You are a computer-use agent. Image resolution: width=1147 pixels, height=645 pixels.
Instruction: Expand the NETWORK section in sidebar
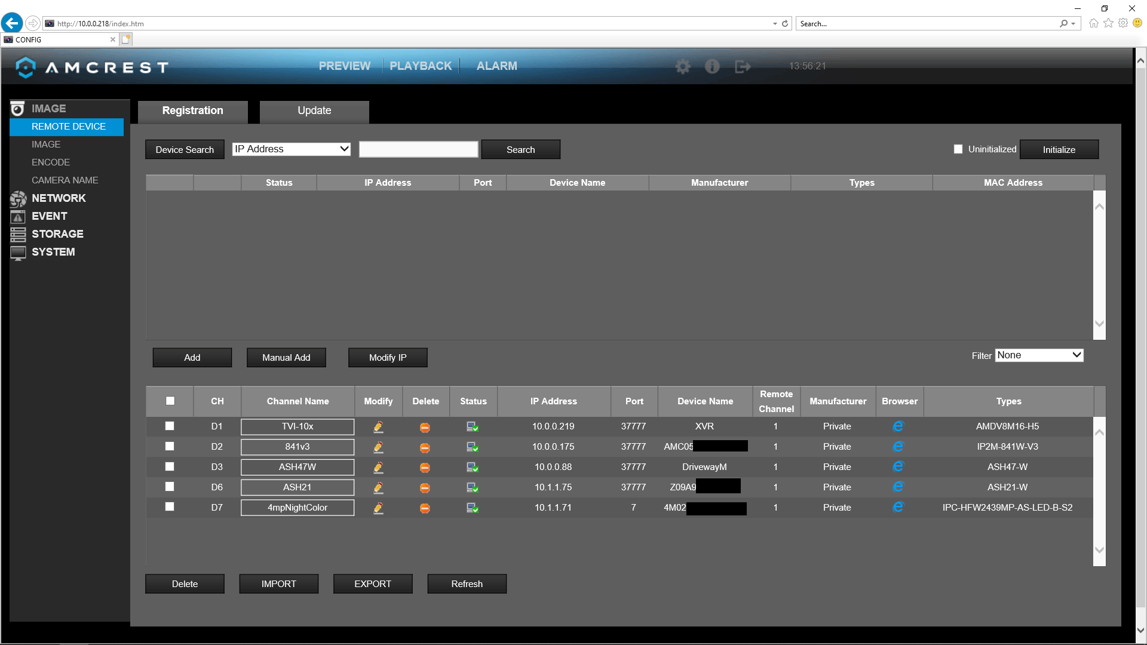59,198
